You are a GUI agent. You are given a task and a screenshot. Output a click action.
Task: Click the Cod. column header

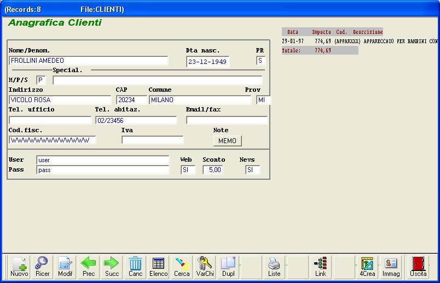341,32
